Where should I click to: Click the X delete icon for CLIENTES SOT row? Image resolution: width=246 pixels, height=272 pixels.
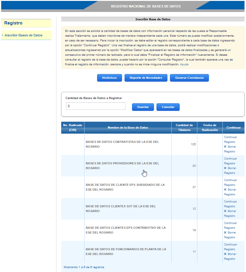click(x=225, y=211)
